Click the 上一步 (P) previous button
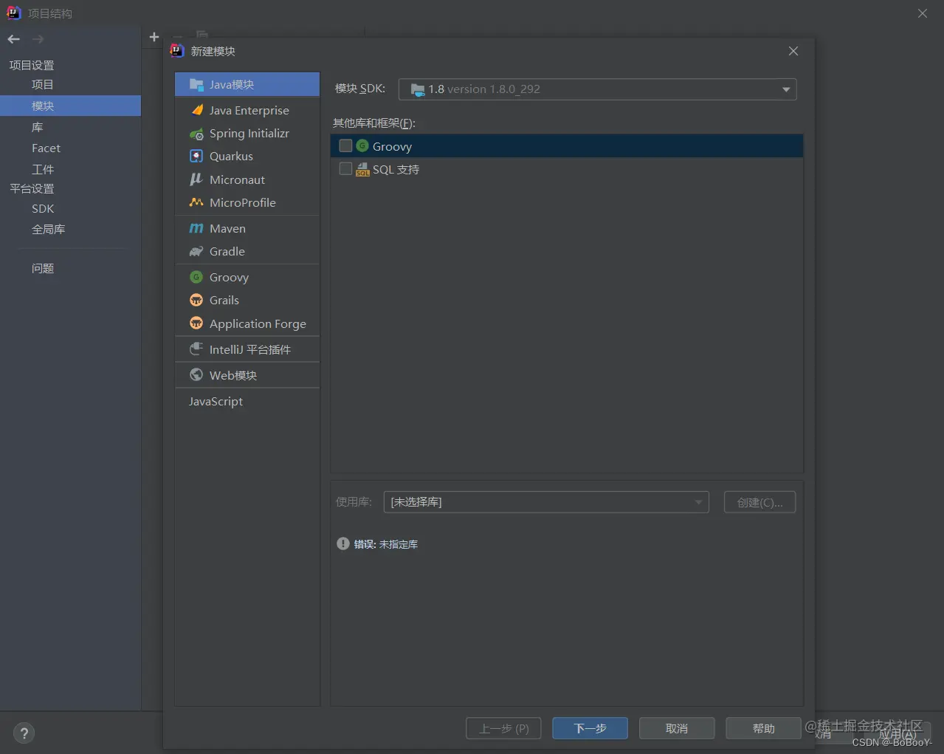This screenshot has width=944, height=754. (x=503, y=728)
